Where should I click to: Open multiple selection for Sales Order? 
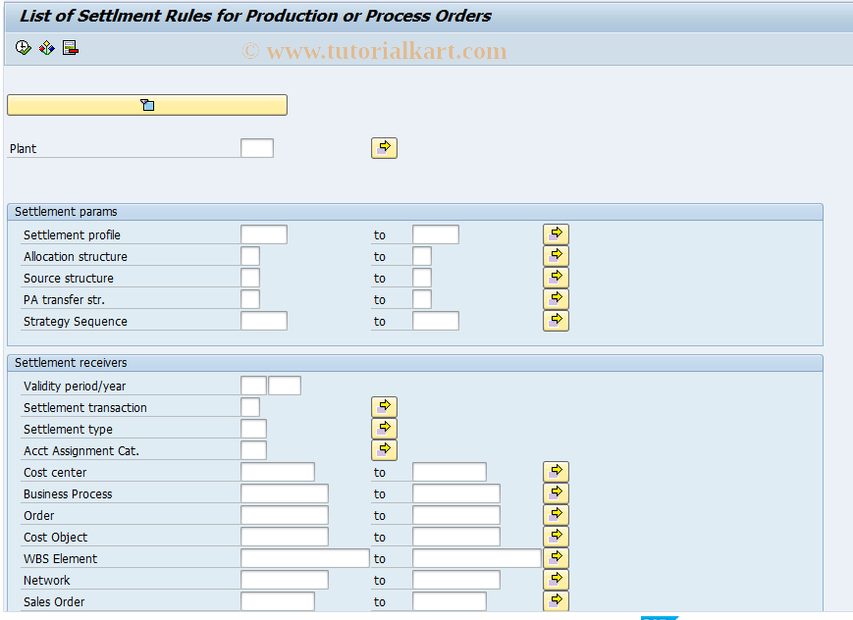556,600
